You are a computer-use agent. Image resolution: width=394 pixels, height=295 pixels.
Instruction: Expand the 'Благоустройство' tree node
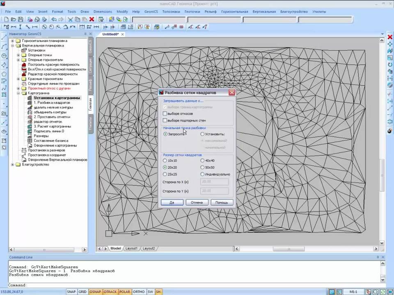pos(12,164)
